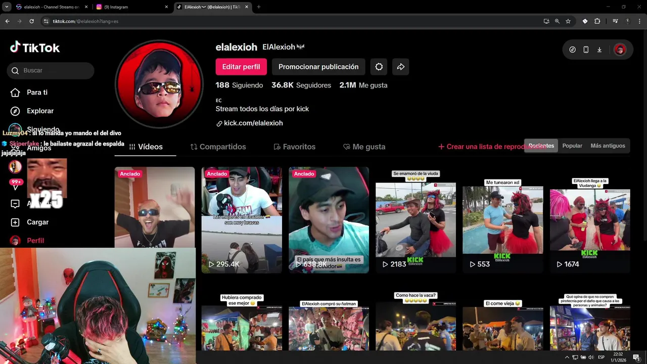The image size is (647, 364).
Task: Click the large profile picture
Action: pyautogui.click(x=159, y=84)
